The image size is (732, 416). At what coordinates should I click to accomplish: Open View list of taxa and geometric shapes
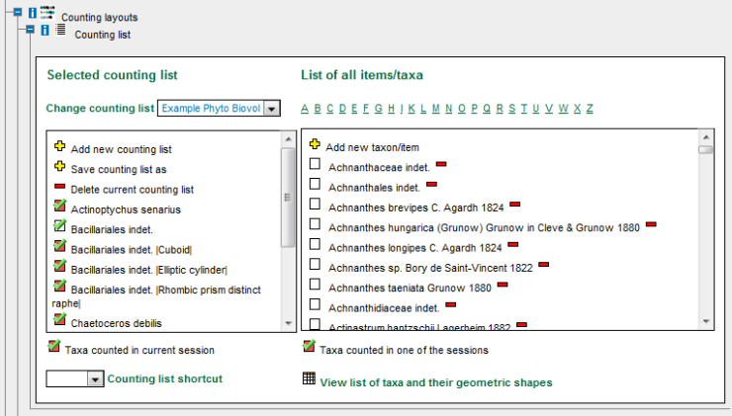click(x=436, y=382)
